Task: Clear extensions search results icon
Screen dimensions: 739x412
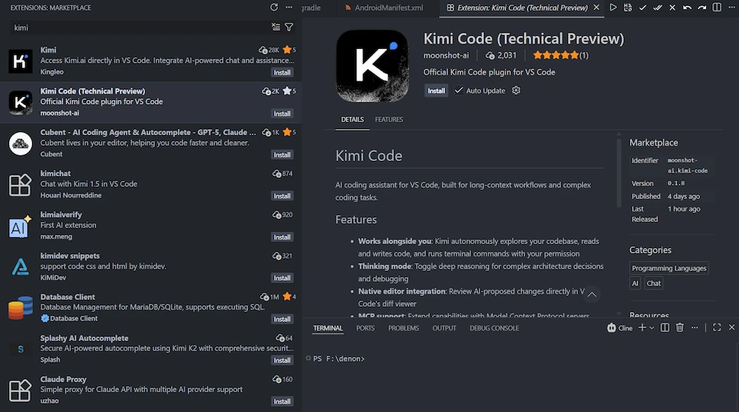Action: pyautogui.click(x=276, y=27)
